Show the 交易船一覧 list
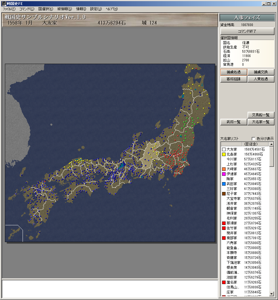Viewport: 278px width, 300px height. [261, 115]
